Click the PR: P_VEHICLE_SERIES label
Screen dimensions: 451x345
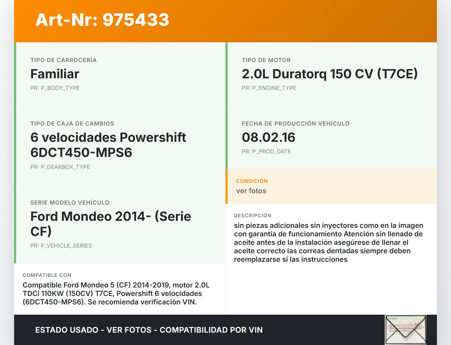click(61, 246)
